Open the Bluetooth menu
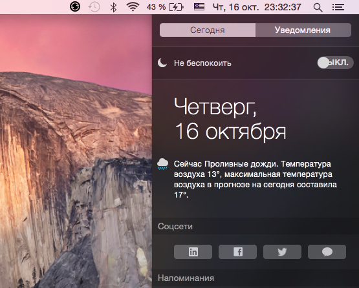 113,7
